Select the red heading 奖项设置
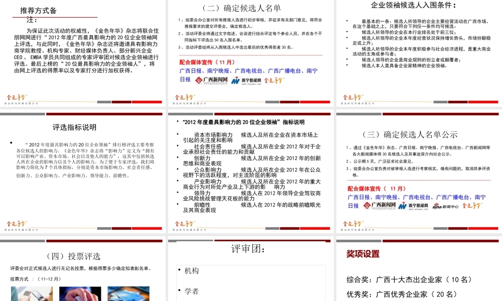502x301 pixels. tap(363, 254)
